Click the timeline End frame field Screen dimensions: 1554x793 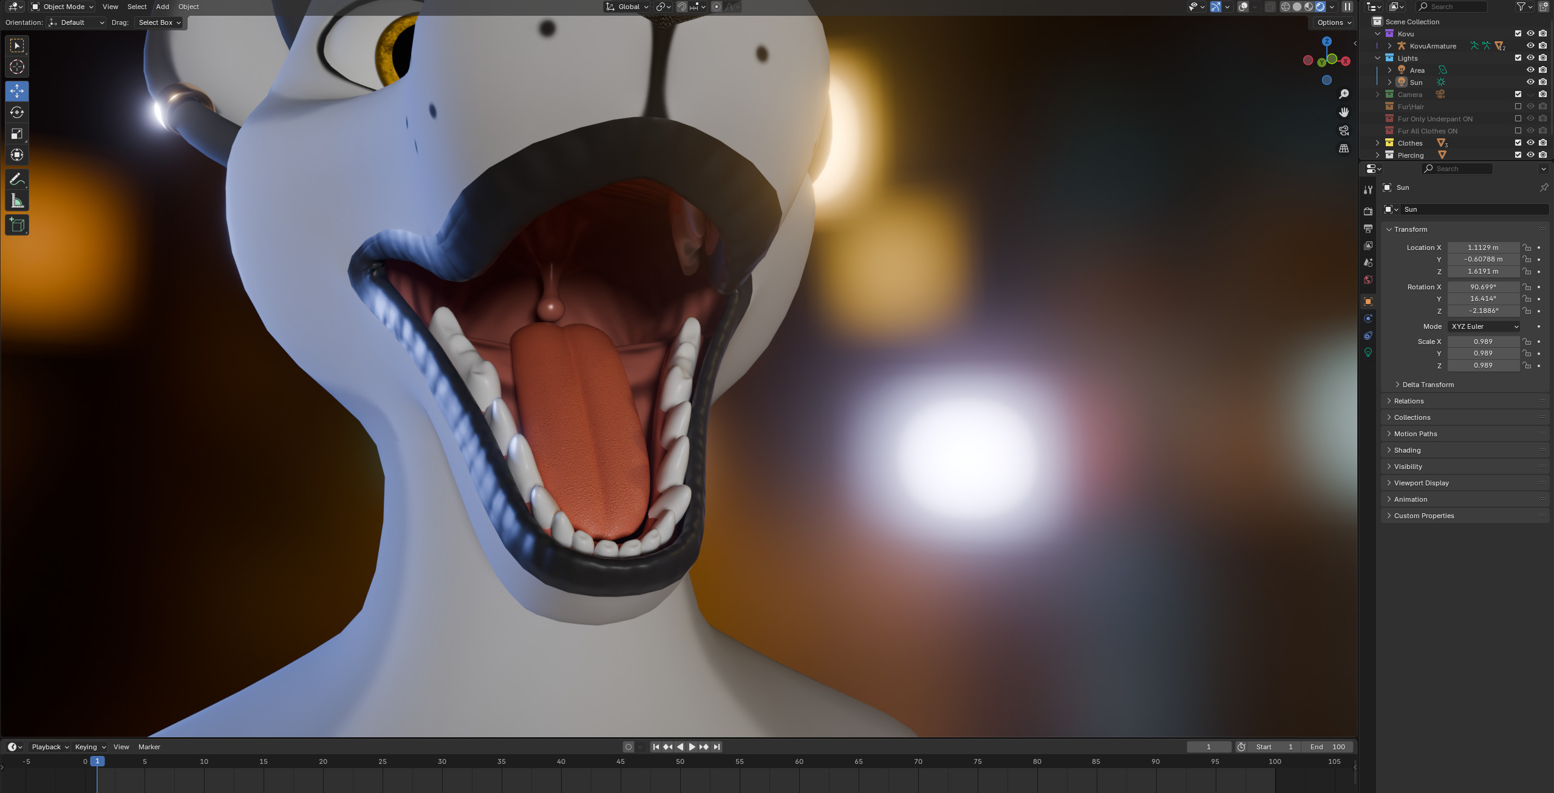[x=1327, y=747]
